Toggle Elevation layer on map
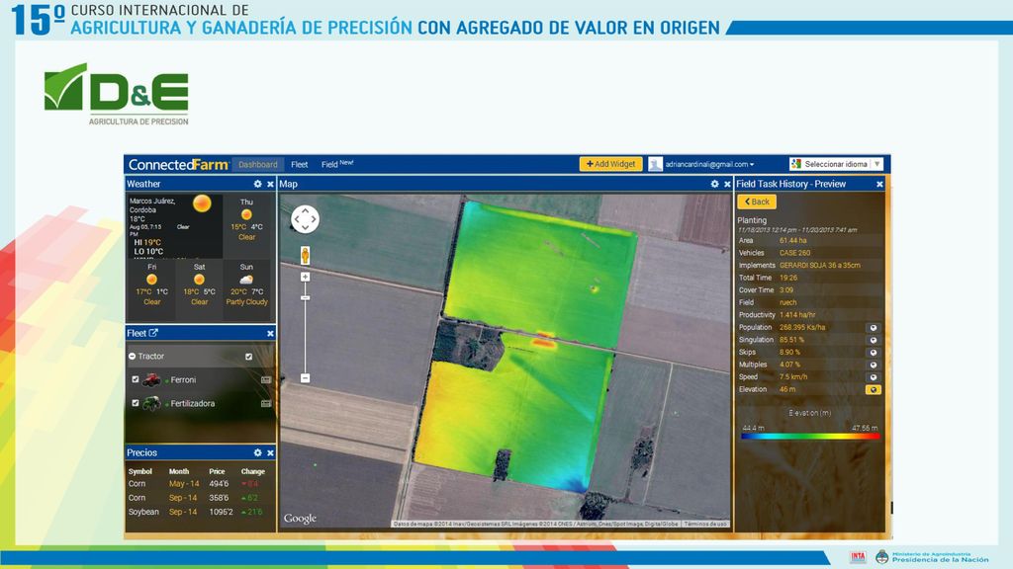Screen dimensions: 1013x569 point(873,389)
